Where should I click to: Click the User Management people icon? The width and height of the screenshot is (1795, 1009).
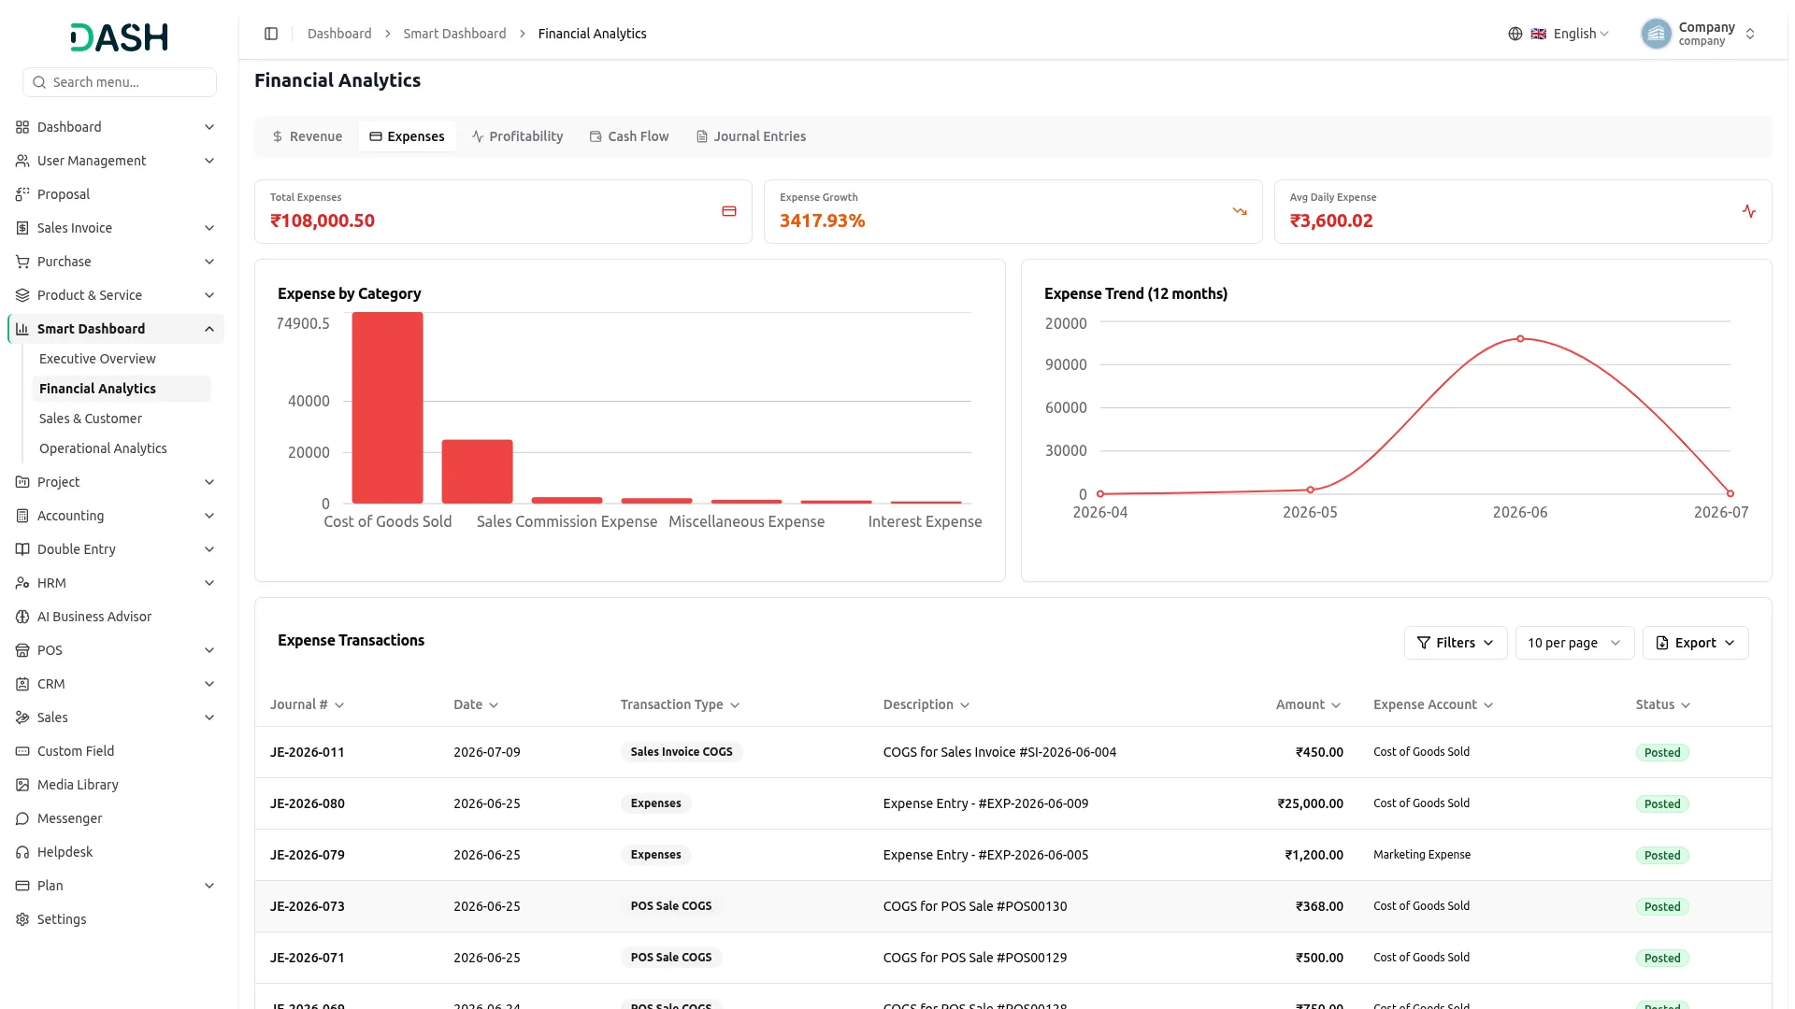22,161
